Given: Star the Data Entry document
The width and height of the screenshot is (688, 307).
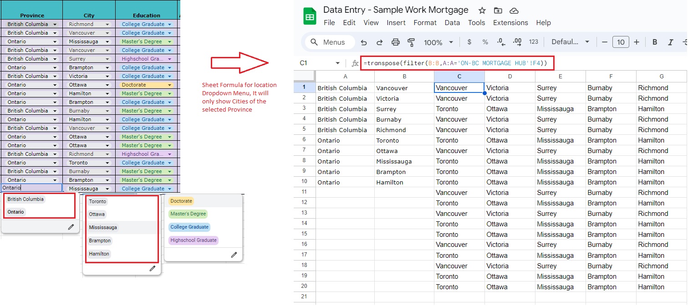Looking at the screenshot, I should coord(482,10).
